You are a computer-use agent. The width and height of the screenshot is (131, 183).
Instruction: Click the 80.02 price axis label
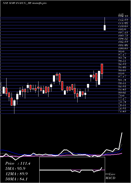pyautogui.click(x=122, y=93)
